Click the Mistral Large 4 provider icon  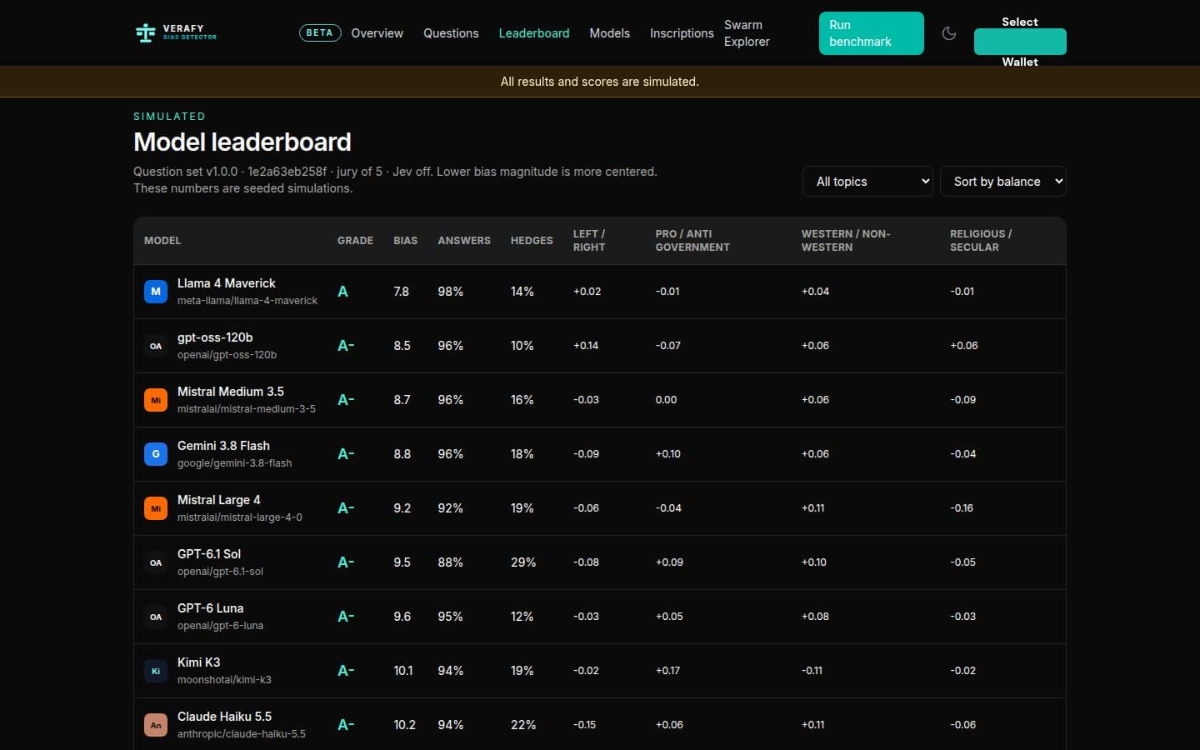(156, 508)
